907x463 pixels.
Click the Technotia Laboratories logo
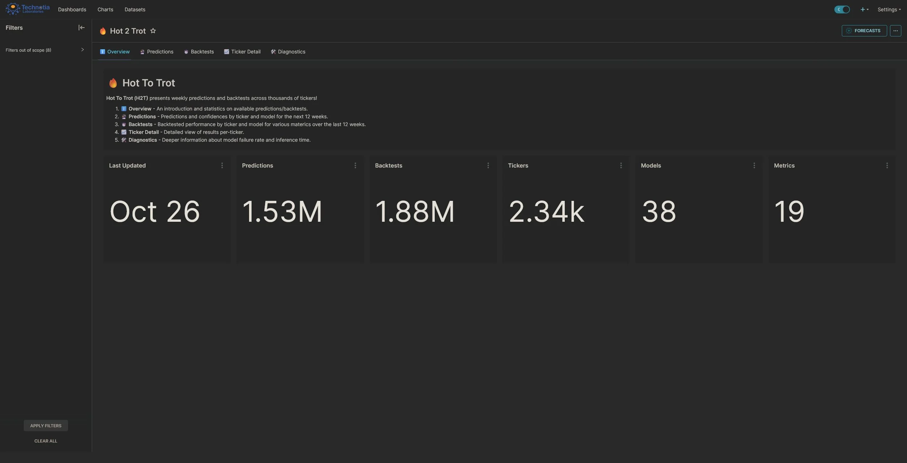pos(28,9)
